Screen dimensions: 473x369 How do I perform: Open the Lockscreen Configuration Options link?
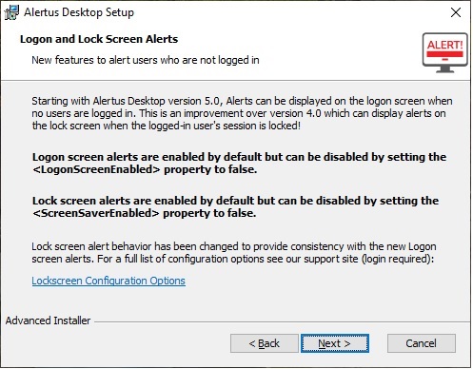click(x=108, y=281)
